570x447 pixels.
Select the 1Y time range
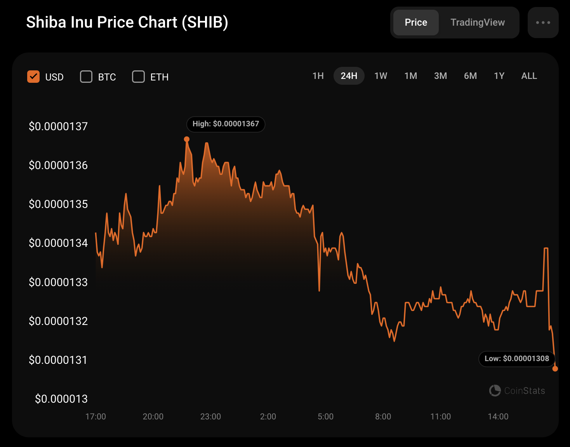click(499, 76)
